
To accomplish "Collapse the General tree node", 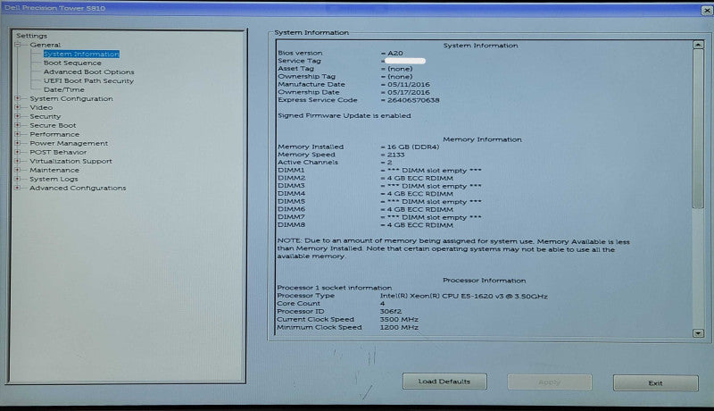I will tap(18, 45).
